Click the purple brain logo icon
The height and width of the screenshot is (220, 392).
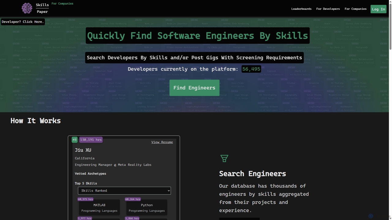coord(27,8)
